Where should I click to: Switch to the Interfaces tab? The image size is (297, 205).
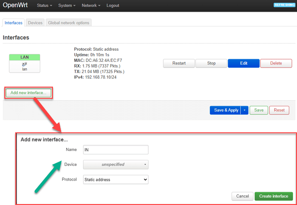click(x=14, y=23)
